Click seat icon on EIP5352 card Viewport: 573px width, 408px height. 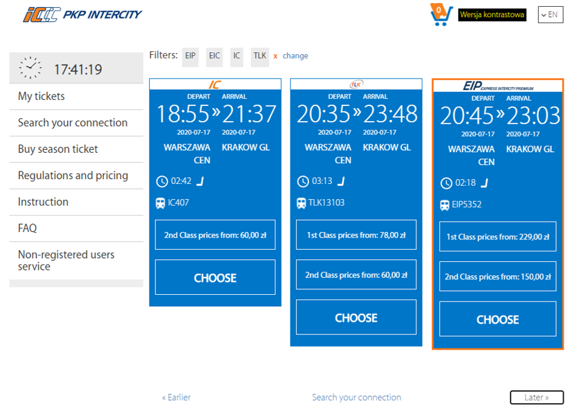click(x=484, y=183)
